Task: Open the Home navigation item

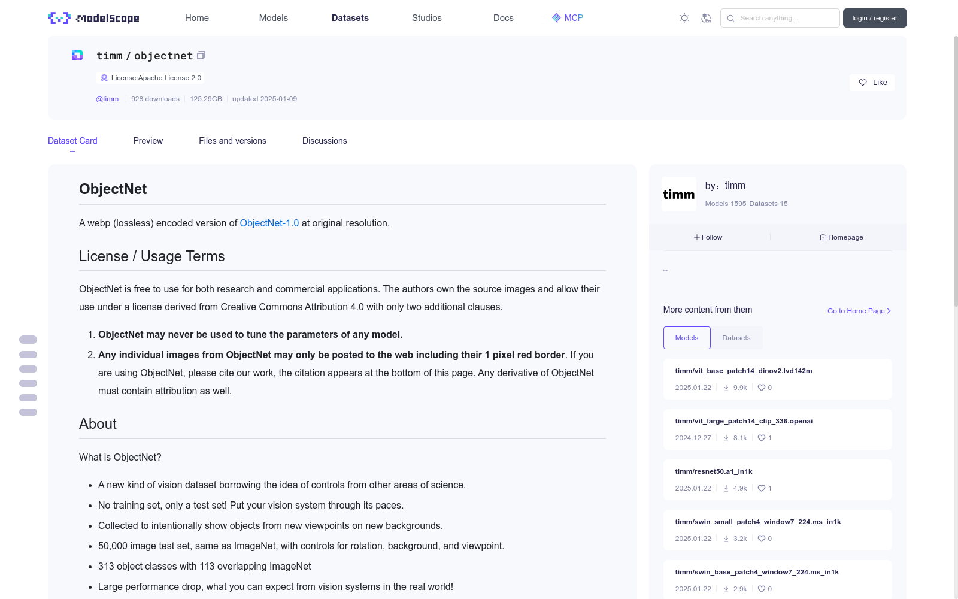Action: (x=197, y=18)
